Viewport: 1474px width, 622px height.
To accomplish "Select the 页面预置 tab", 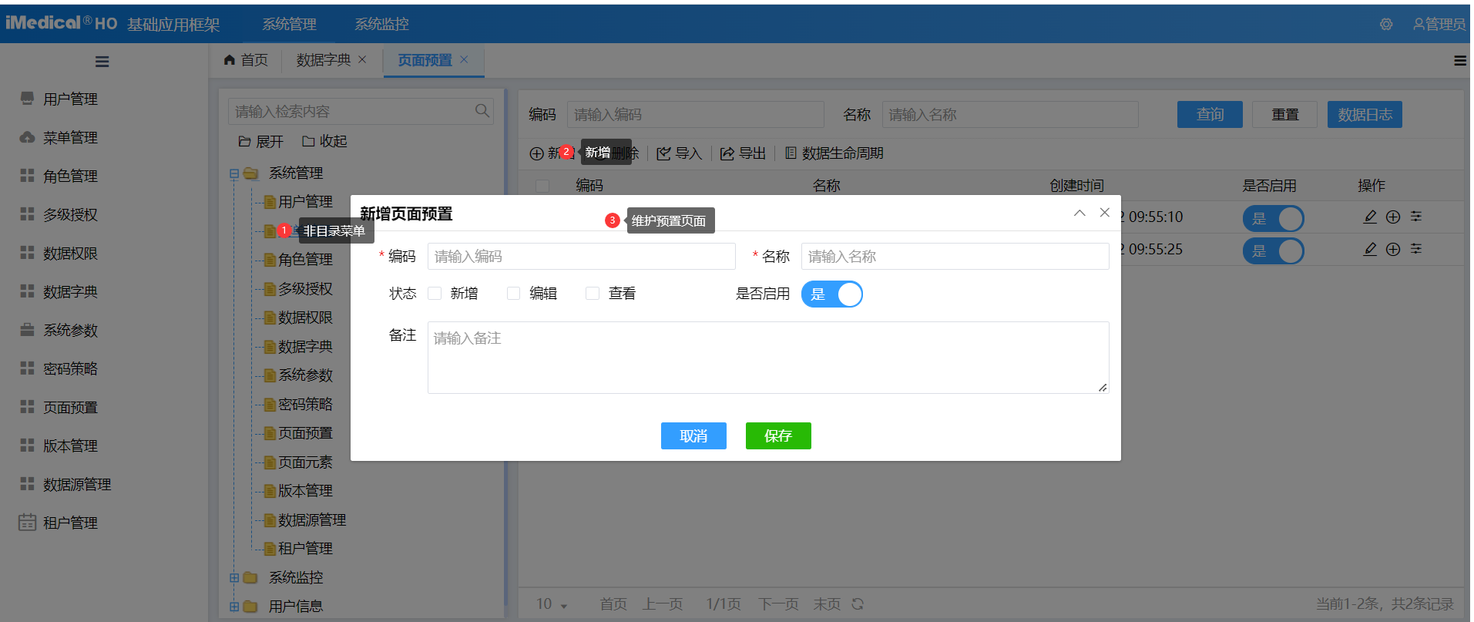I will pyautogui.click(x=425, y=60).
